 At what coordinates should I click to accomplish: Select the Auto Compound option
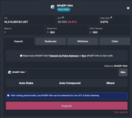coord(70,83)
